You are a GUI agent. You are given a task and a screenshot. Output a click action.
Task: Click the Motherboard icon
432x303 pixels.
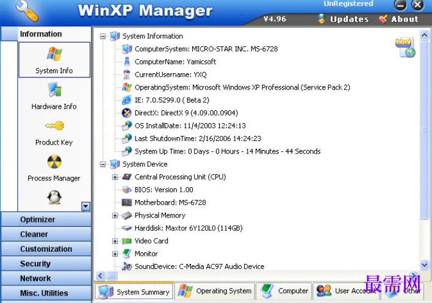127,202
